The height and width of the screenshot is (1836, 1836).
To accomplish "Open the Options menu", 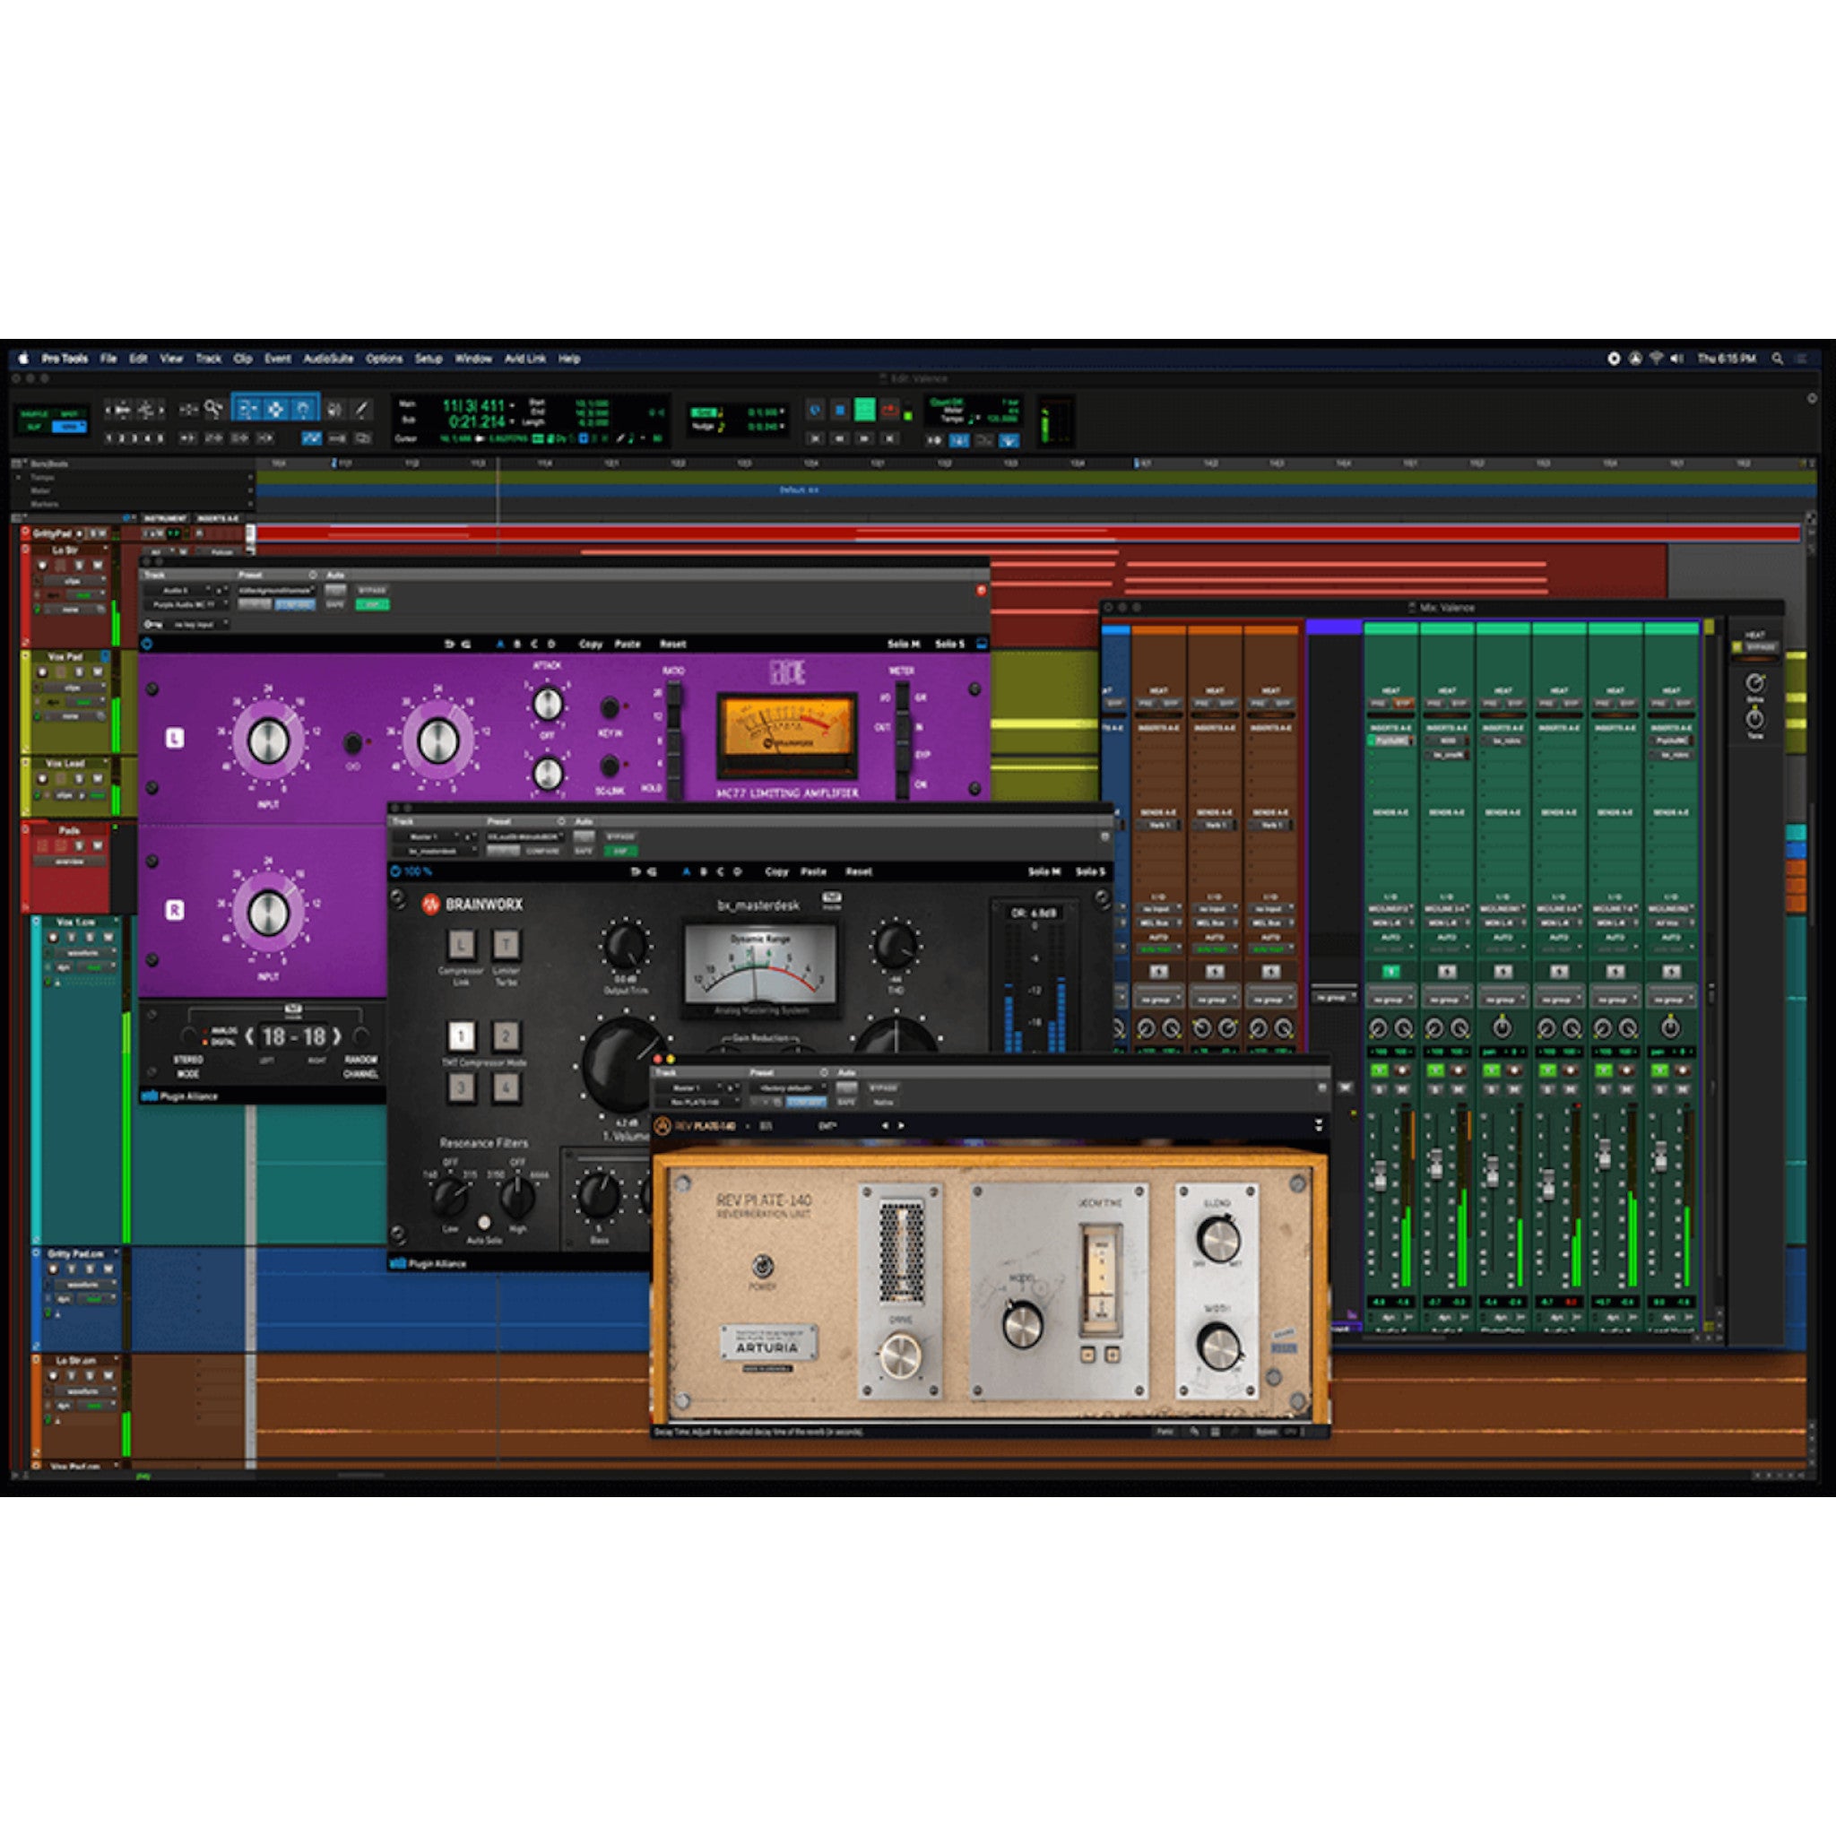I will coord(385,359).
